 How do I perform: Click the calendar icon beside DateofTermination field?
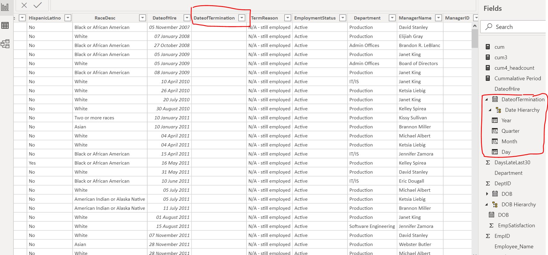(x=495, y=99)
